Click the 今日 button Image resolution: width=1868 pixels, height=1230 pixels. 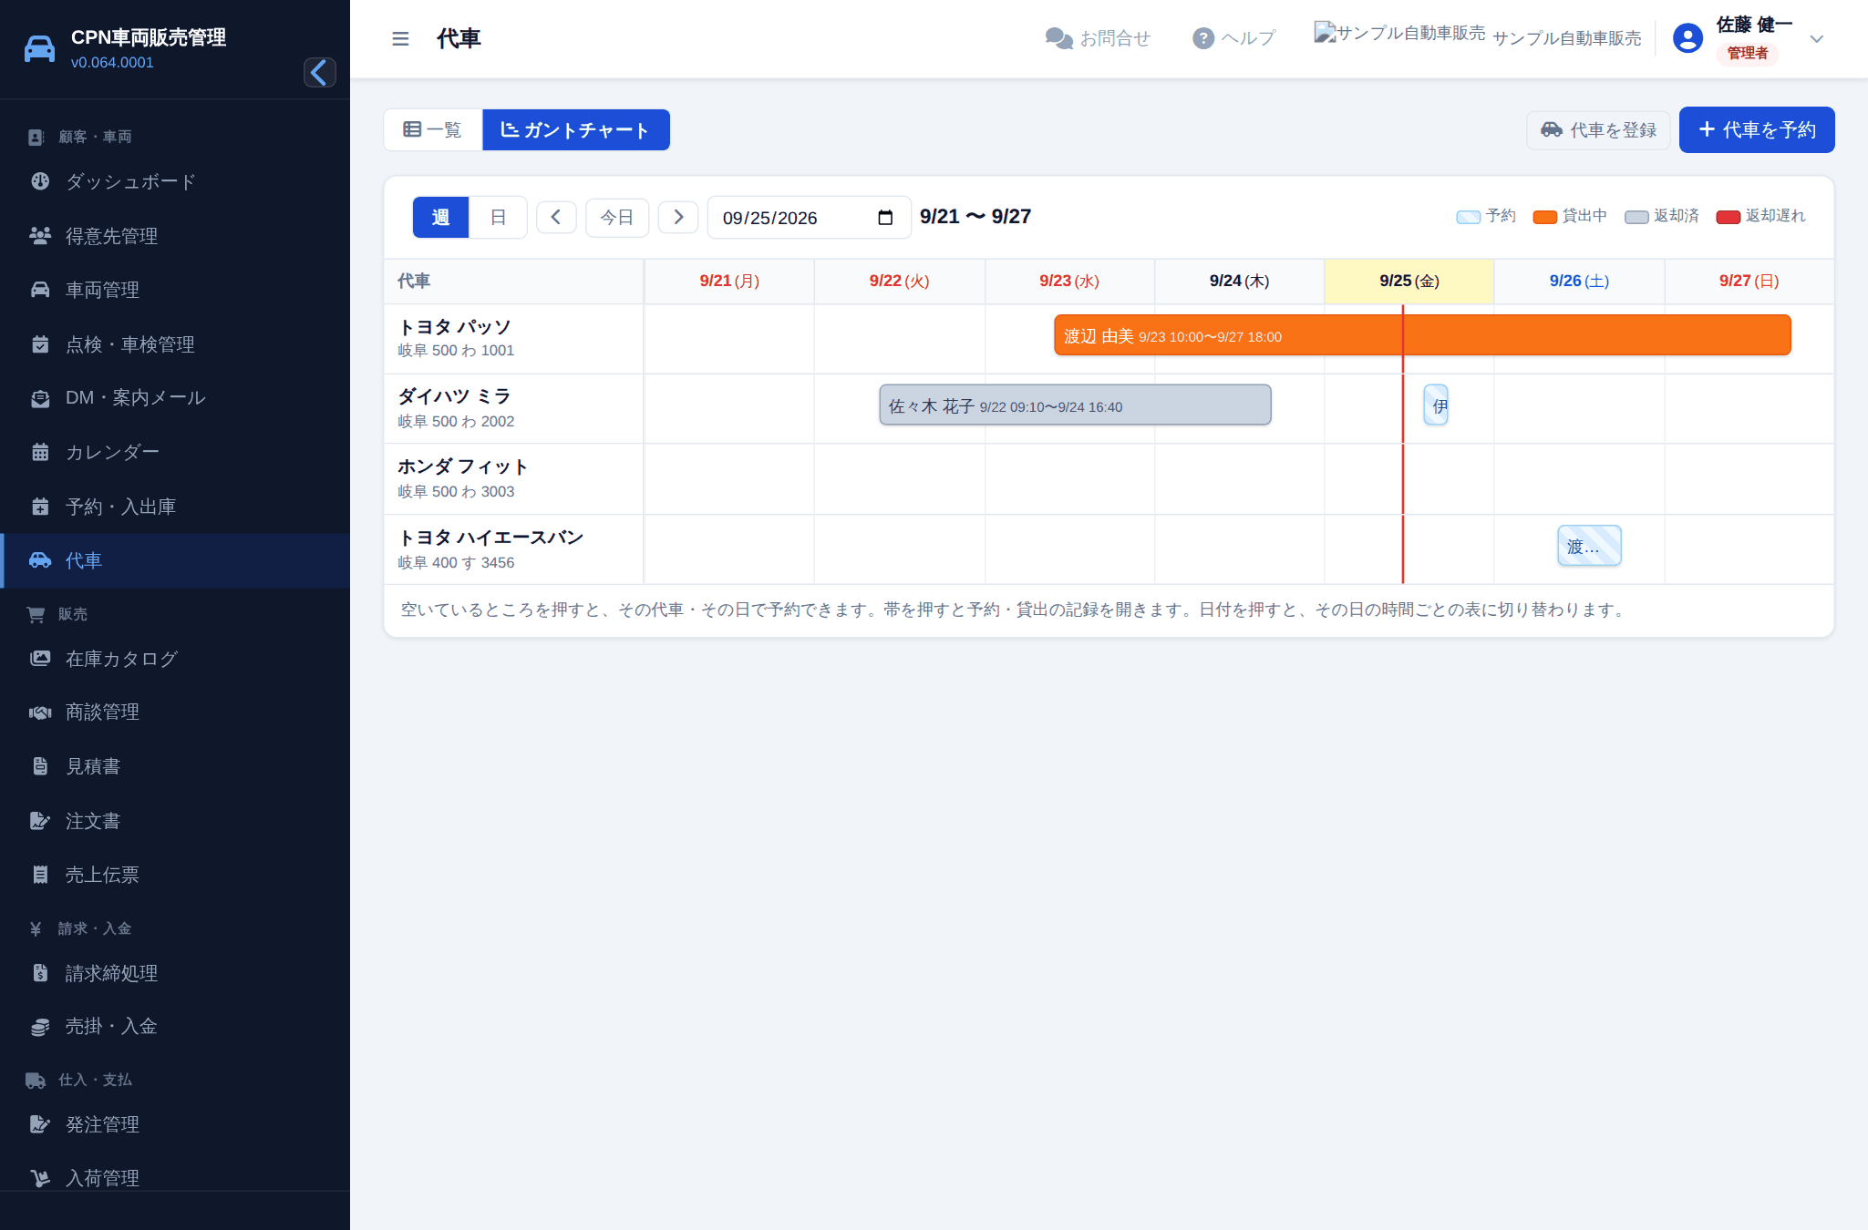617,218
